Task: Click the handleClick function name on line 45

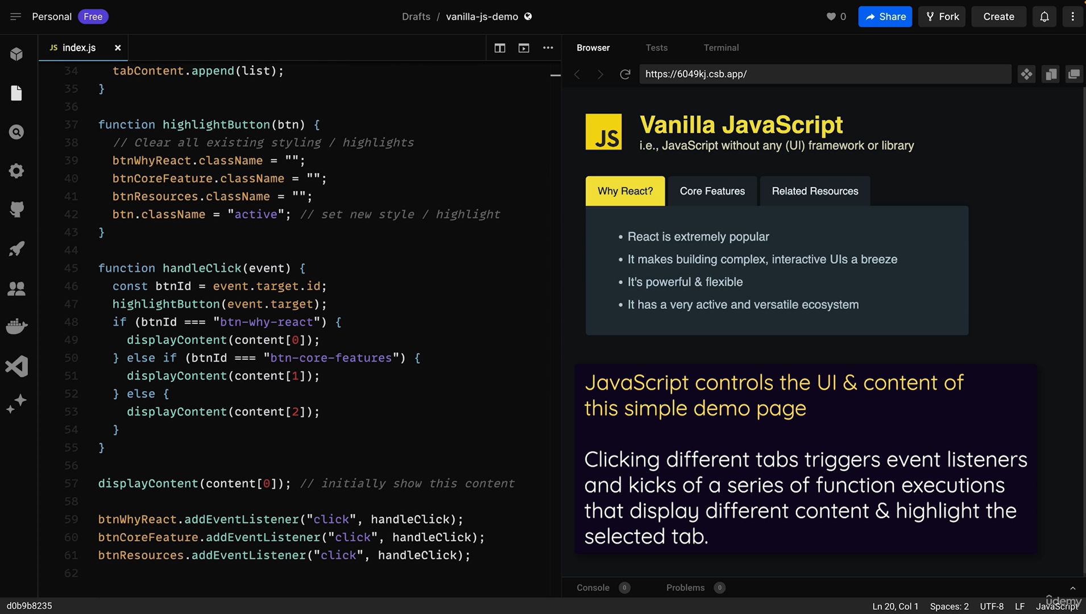Action: (202, 268)
